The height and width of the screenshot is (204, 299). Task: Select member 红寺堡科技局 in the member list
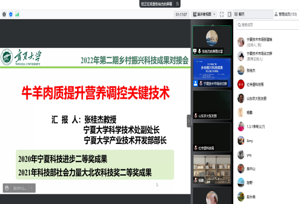[266, 84]
